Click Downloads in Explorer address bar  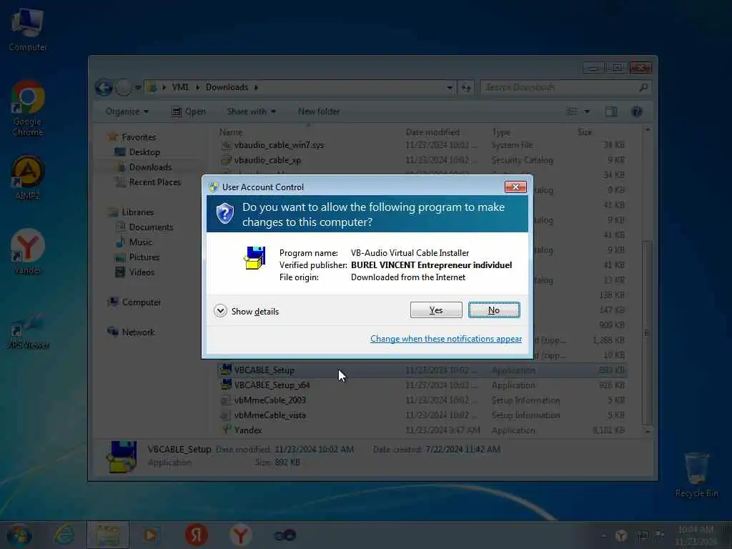point(227,87)
